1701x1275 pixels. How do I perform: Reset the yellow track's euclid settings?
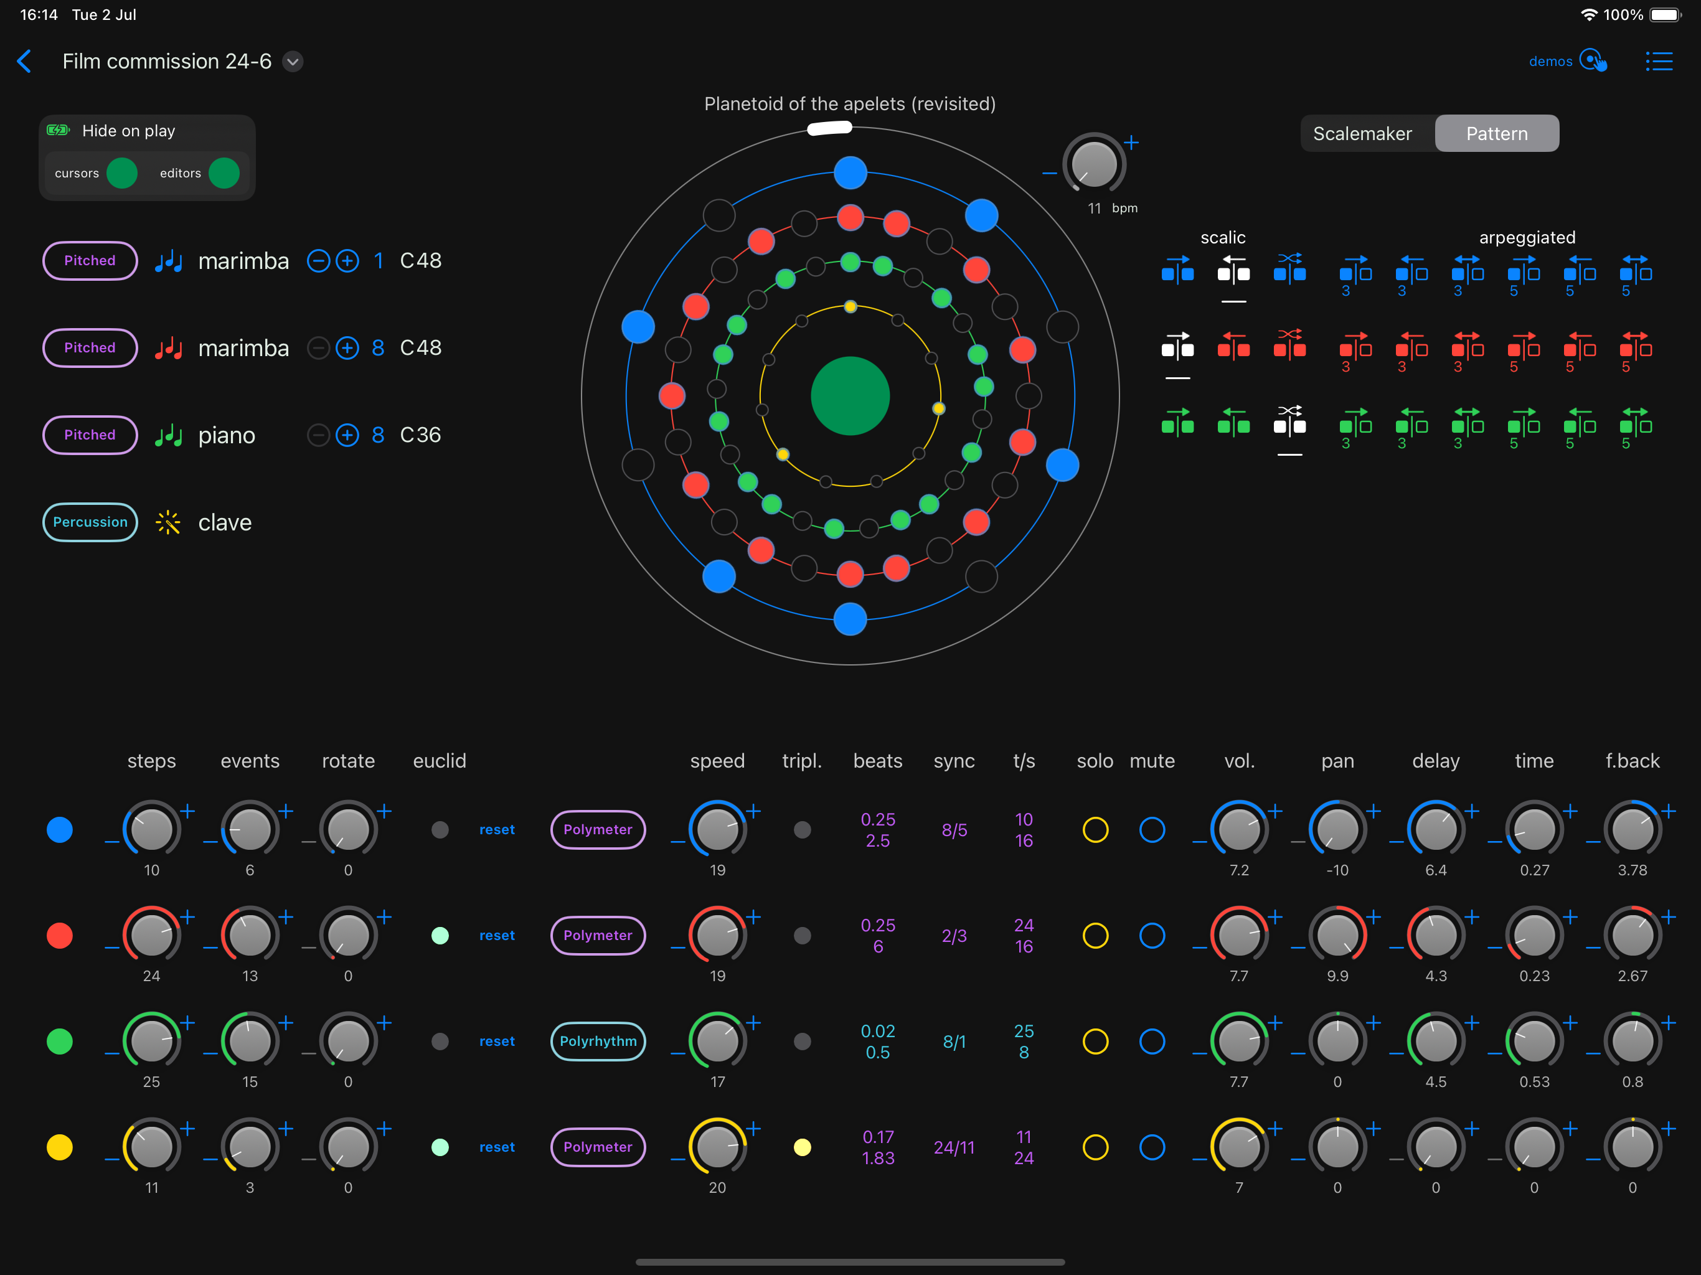click(497, 1147)
